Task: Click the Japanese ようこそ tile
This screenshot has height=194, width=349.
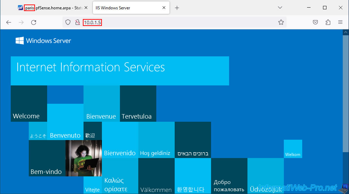Action: tap(38, 131)
